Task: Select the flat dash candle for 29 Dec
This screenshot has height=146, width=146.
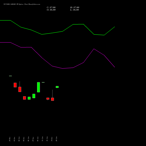Action: [x=11, y=76]
